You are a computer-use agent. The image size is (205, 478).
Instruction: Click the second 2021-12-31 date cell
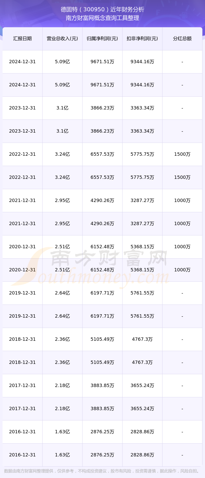pyautogui.click(x=22, y=224)
